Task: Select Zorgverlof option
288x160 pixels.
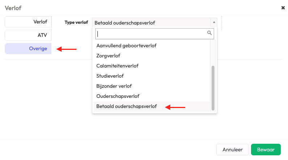Action: [x=108, y=56]
